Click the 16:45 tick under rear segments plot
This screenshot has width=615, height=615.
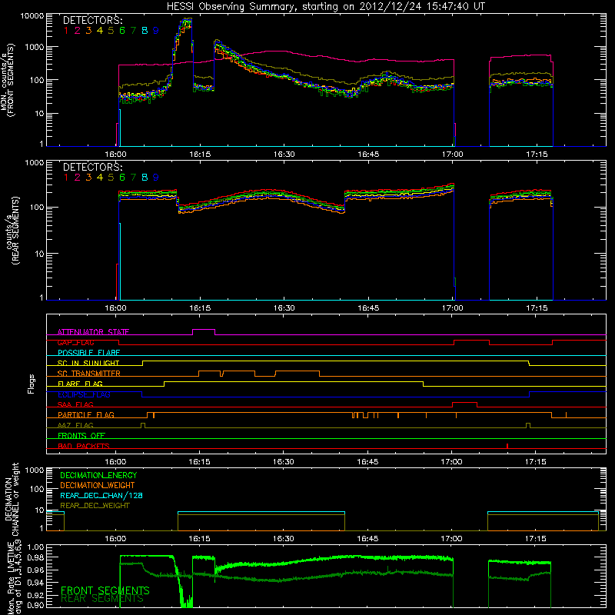(x=368, y=308)
